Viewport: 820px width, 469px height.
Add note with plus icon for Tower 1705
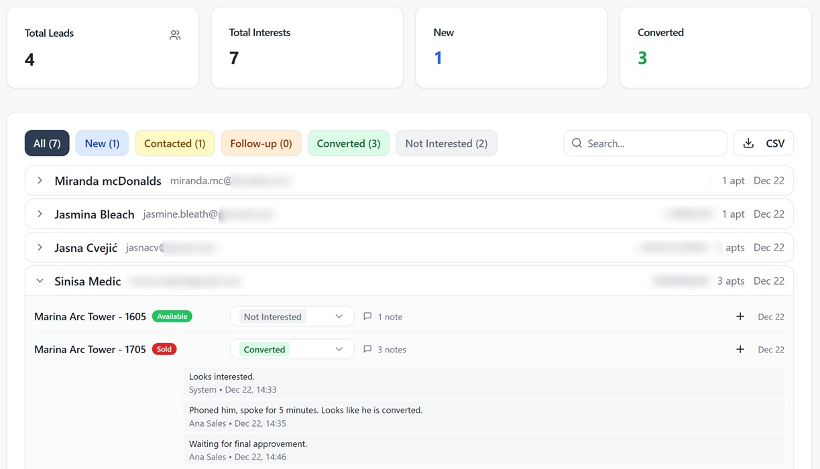(x=740, y=349)
